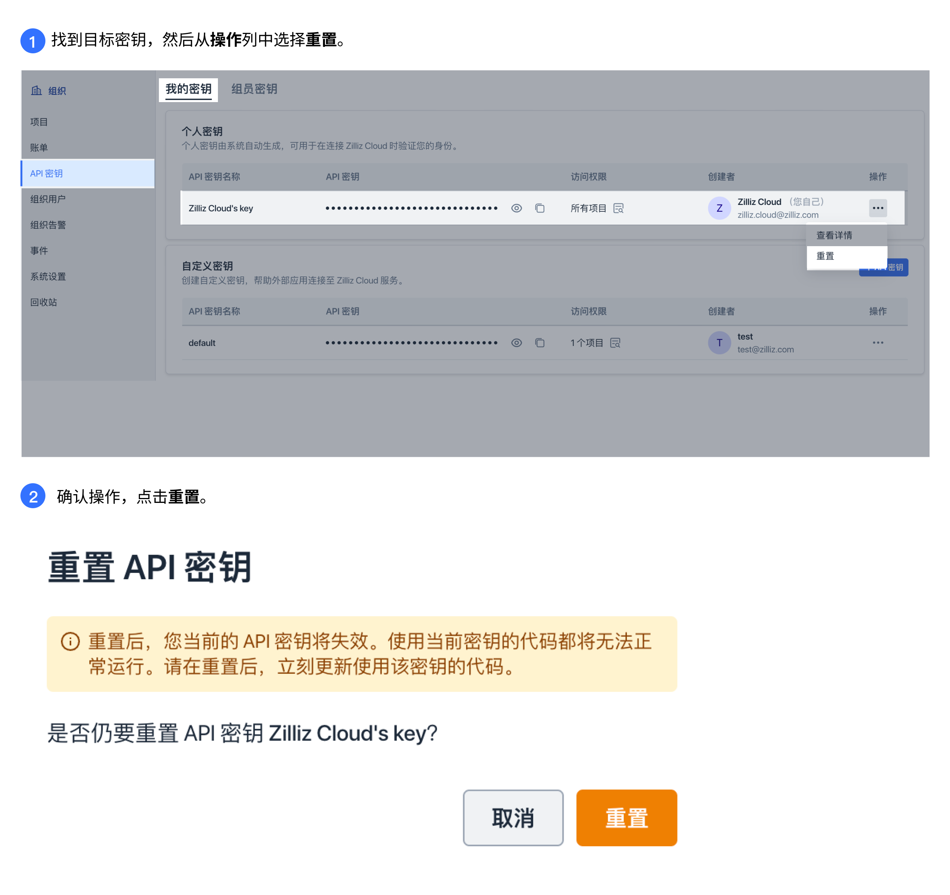
Task: Click the Z avatar of Zilliz Cloud creator
Action: point(719,208)
